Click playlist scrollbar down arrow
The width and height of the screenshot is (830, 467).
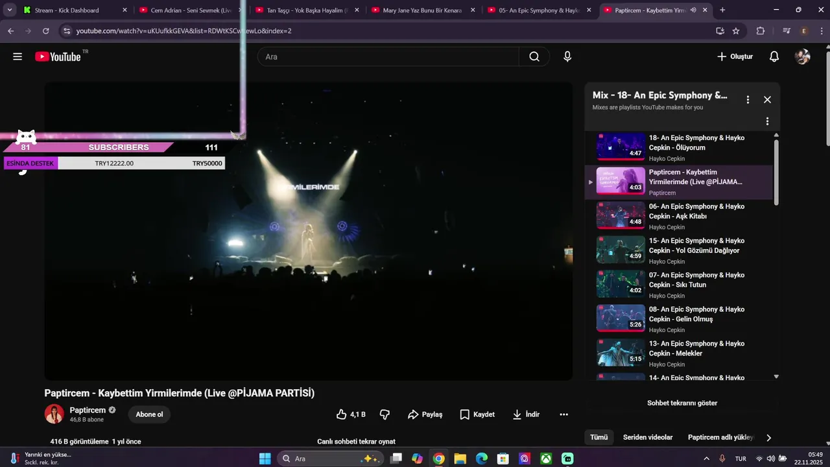coord(776,376)
